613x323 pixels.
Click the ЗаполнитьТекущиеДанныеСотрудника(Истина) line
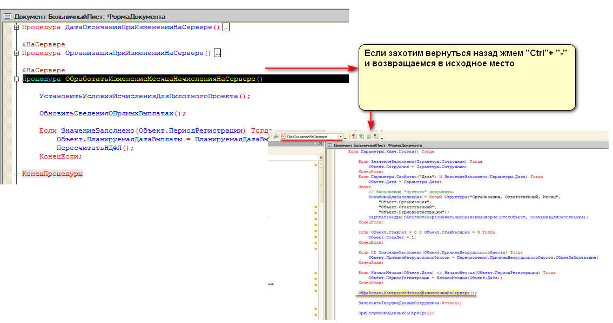tap(409, 303)
